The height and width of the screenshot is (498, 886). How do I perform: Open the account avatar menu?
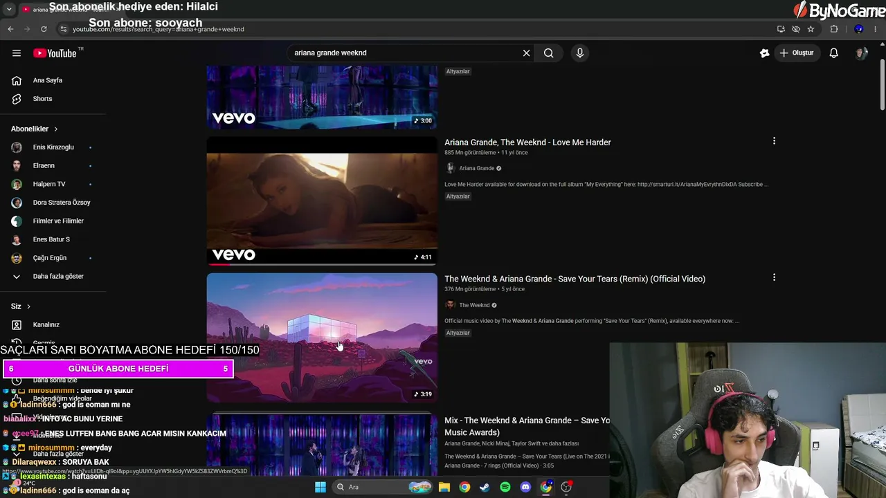[x=861, y=53]
